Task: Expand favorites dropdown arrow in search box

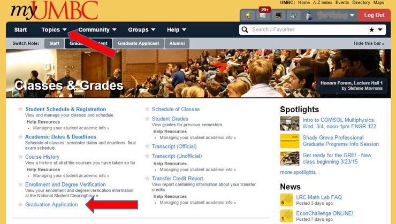Action: tap(380, 30)
